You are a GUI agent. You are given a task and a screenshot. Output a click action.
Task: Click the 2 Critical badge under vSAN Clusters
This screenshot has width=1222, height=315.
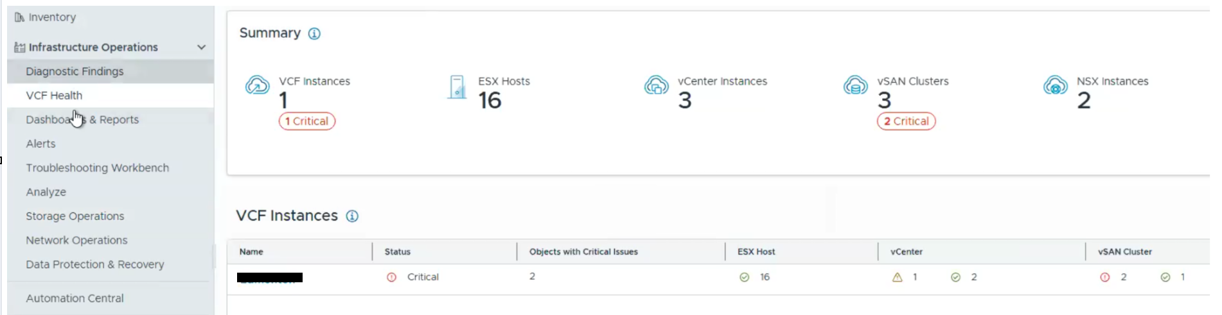[x=907, y=121]
